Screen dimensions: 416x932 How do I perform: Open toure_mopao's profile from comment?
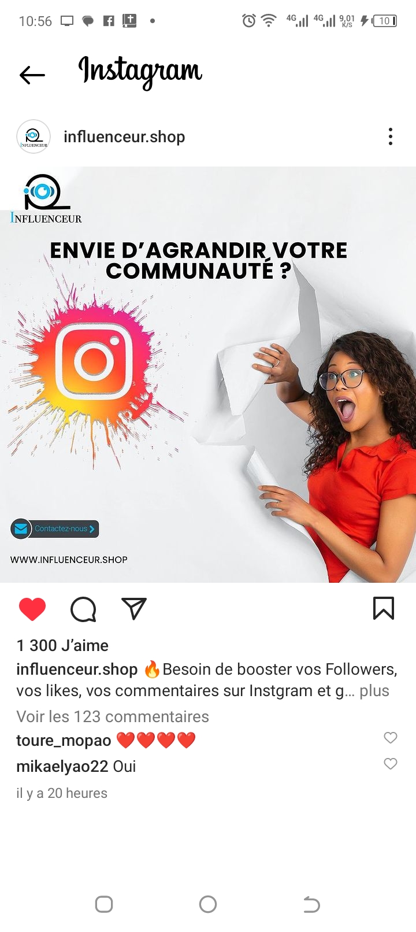pos(64,741)
